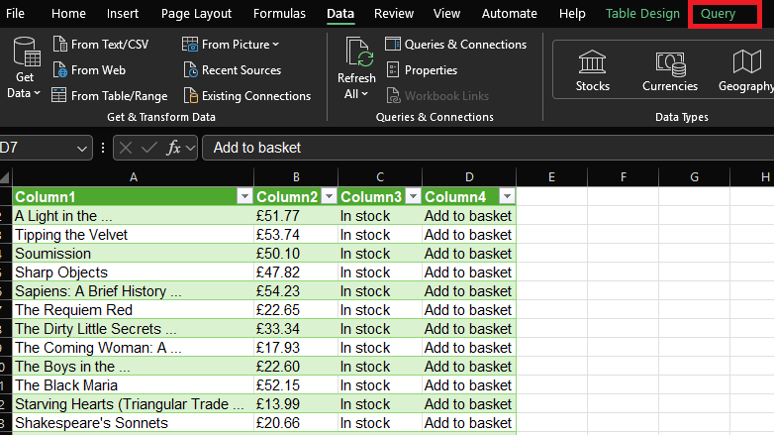
Task: Open the Get Data menu
Action: coord(24,68)
